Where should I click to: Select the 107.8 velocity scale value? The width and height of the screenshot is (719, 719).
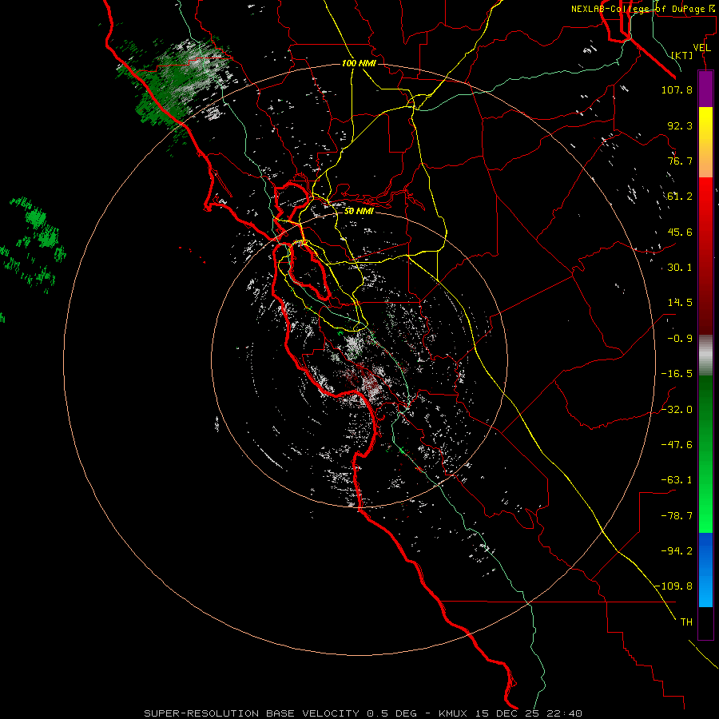tap(677, 89)
